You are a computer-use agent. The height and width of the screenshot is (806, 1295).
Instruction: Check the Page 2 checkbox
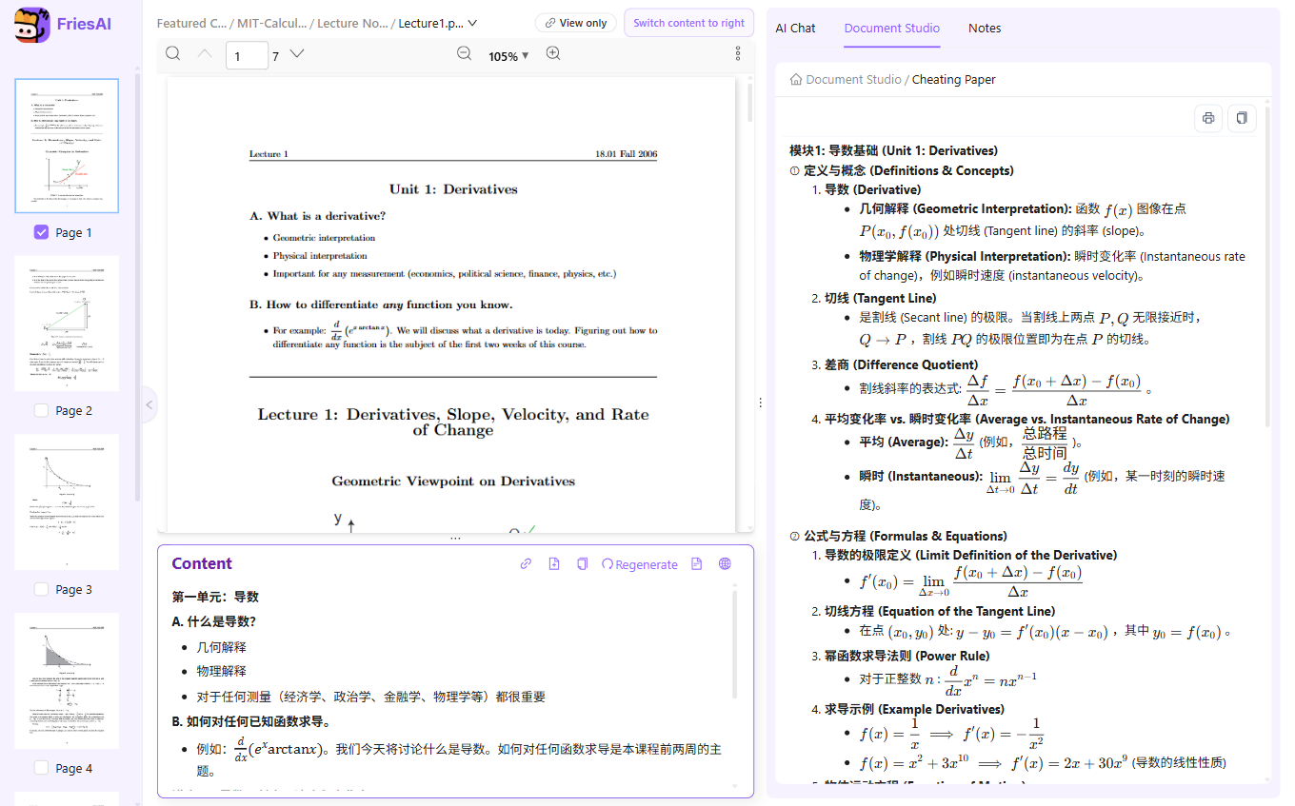[x=41, y=411]
